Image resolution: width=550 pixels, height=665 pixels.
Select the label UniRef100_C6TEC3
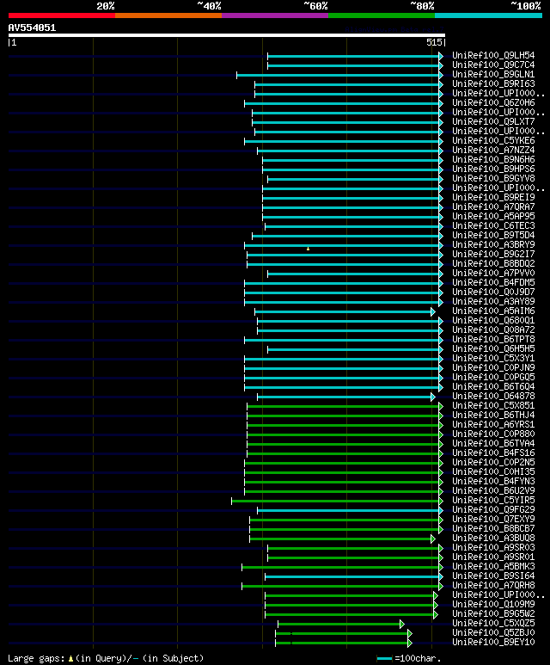(x=493, y=226)
